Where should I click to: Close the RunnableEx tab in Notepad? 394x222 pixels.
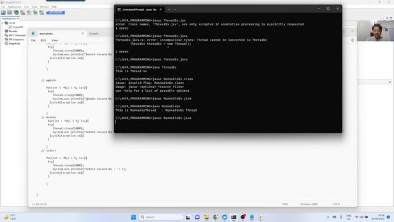click(82, 33)
